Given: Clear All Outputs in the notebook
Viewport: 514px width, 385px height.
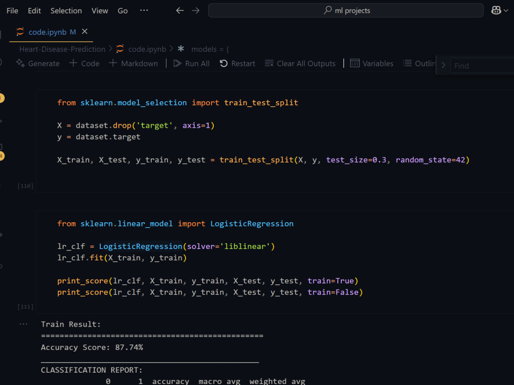Looking at the screenshot, I should (300, 64).
